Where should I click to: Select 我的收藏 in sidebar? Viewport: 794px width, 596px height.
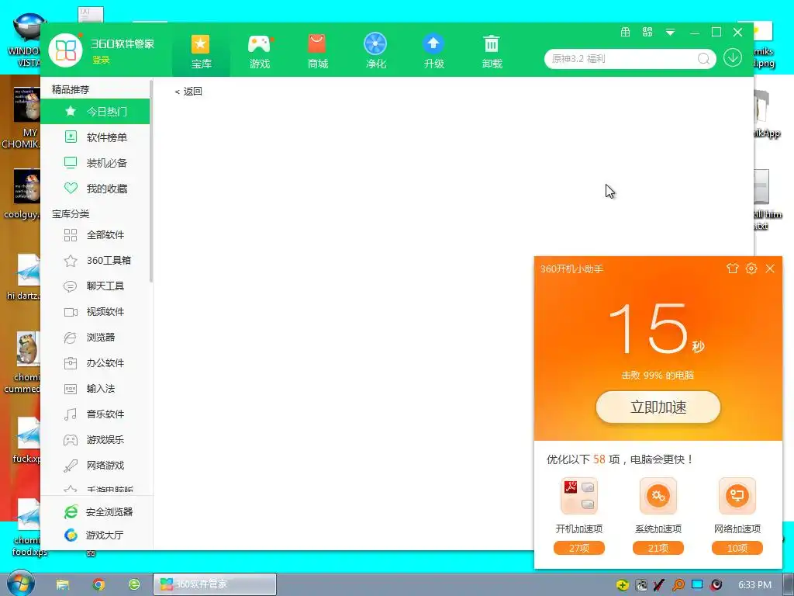[95, 189]
